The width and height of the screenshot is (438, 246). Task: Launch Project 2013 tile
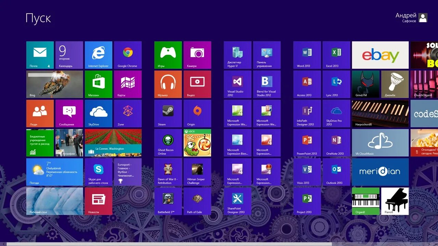click(x=307, y=201)
